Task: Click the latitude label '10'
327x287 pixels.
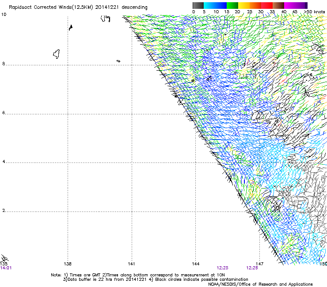Action: (4, 15)
